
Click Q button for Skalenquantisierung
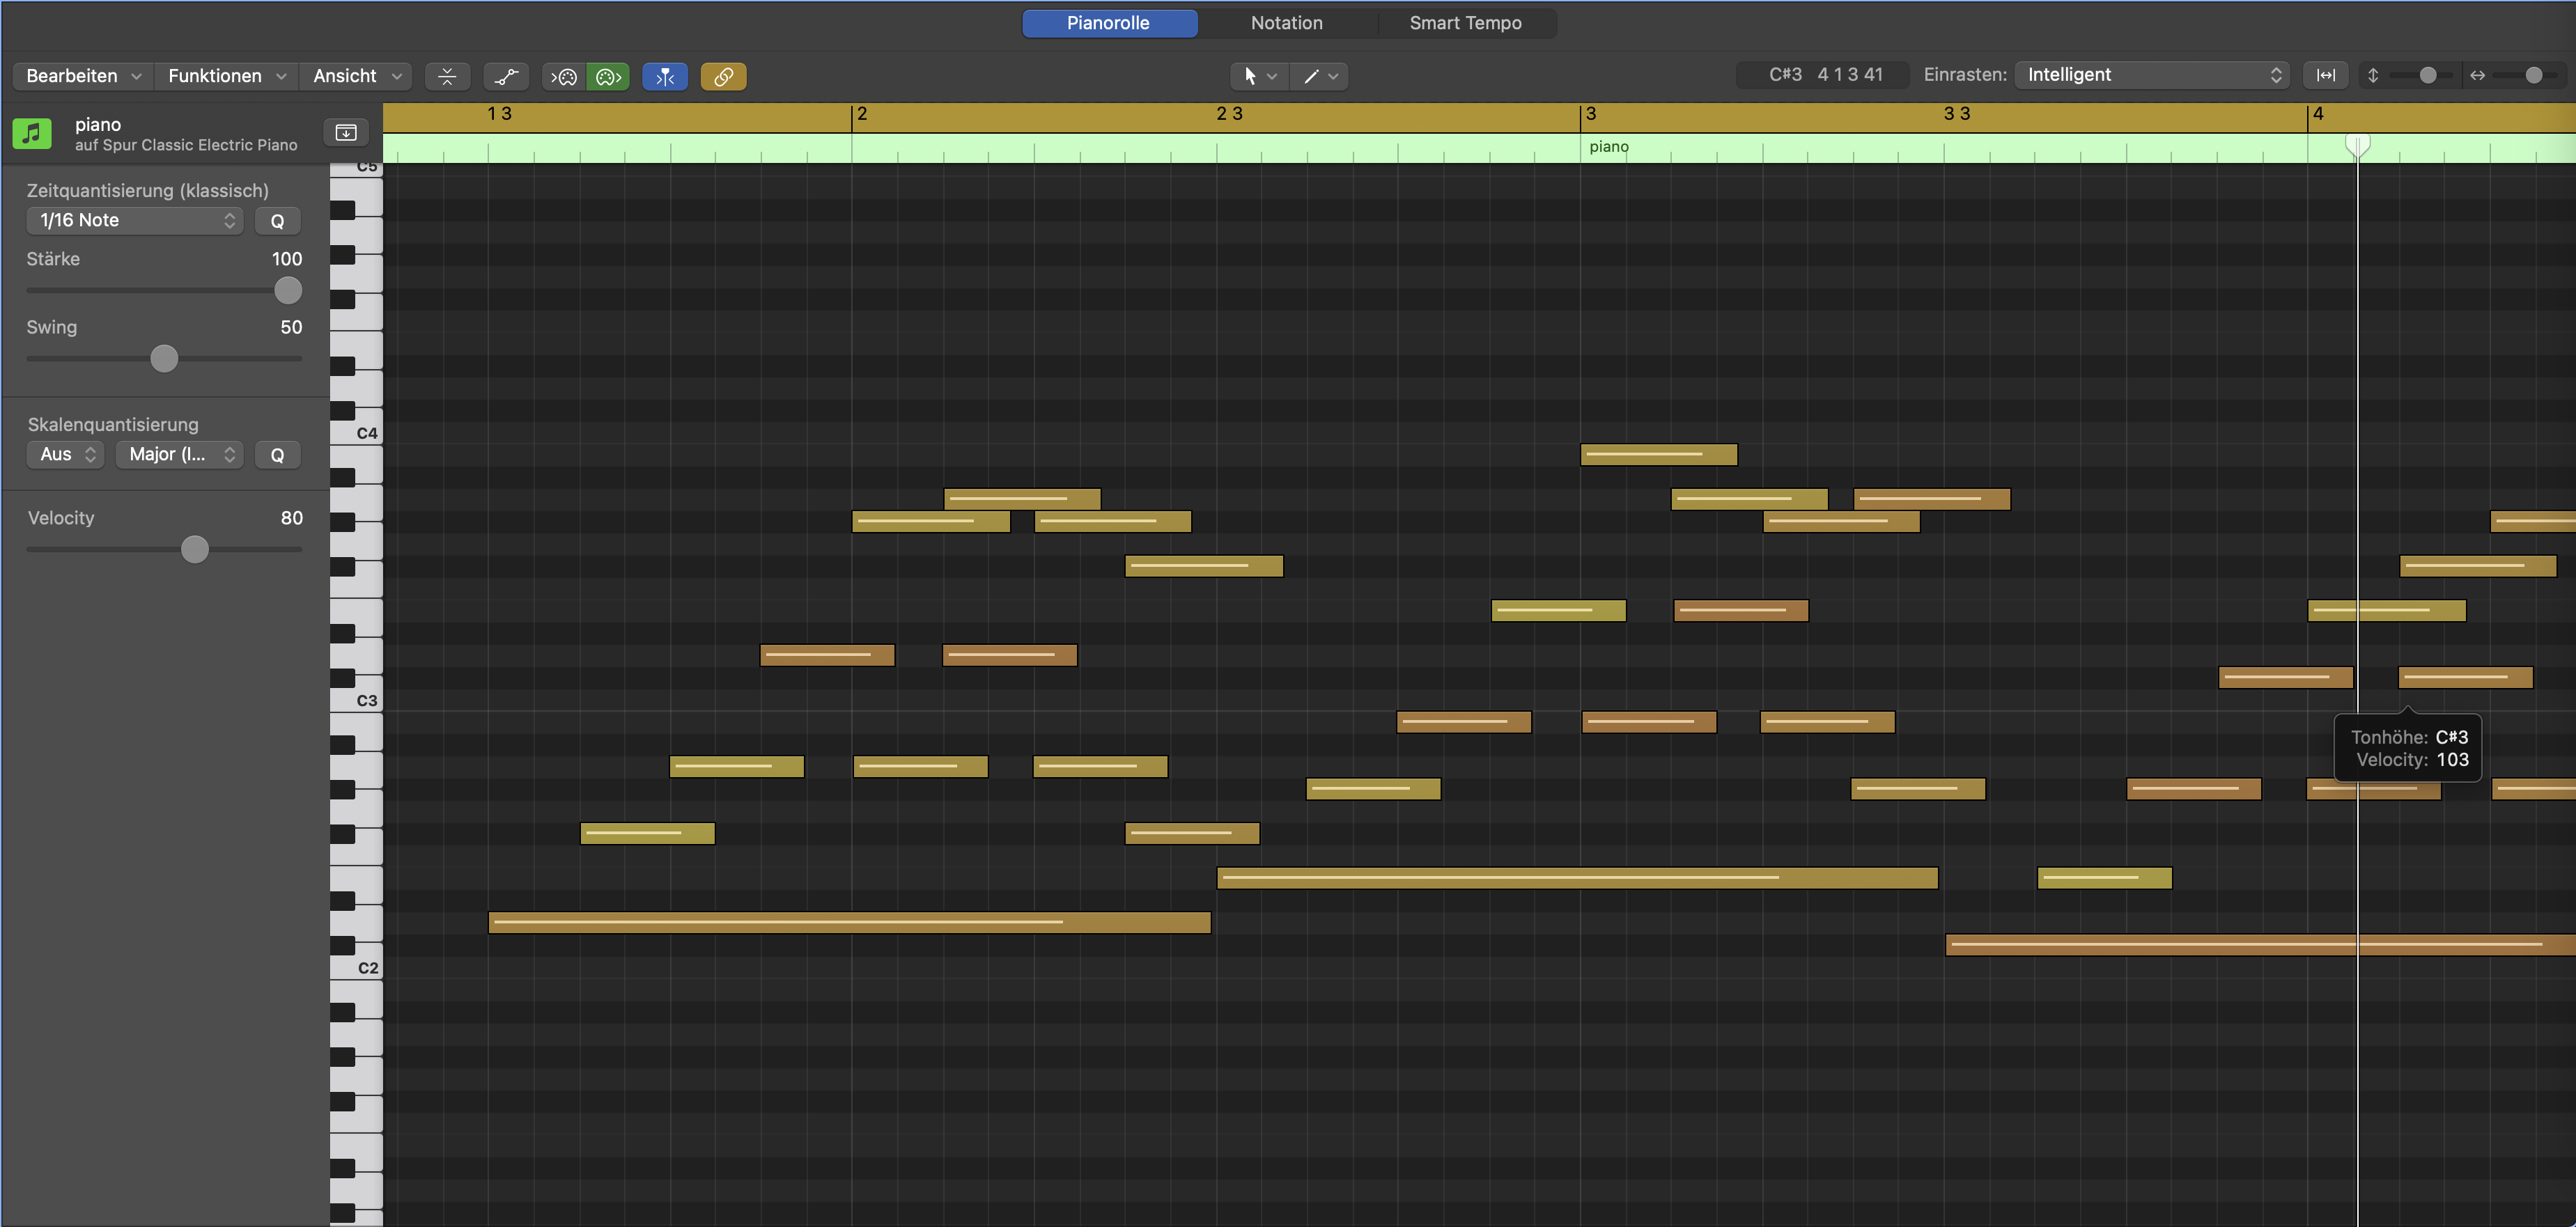[x=277, y=455]
